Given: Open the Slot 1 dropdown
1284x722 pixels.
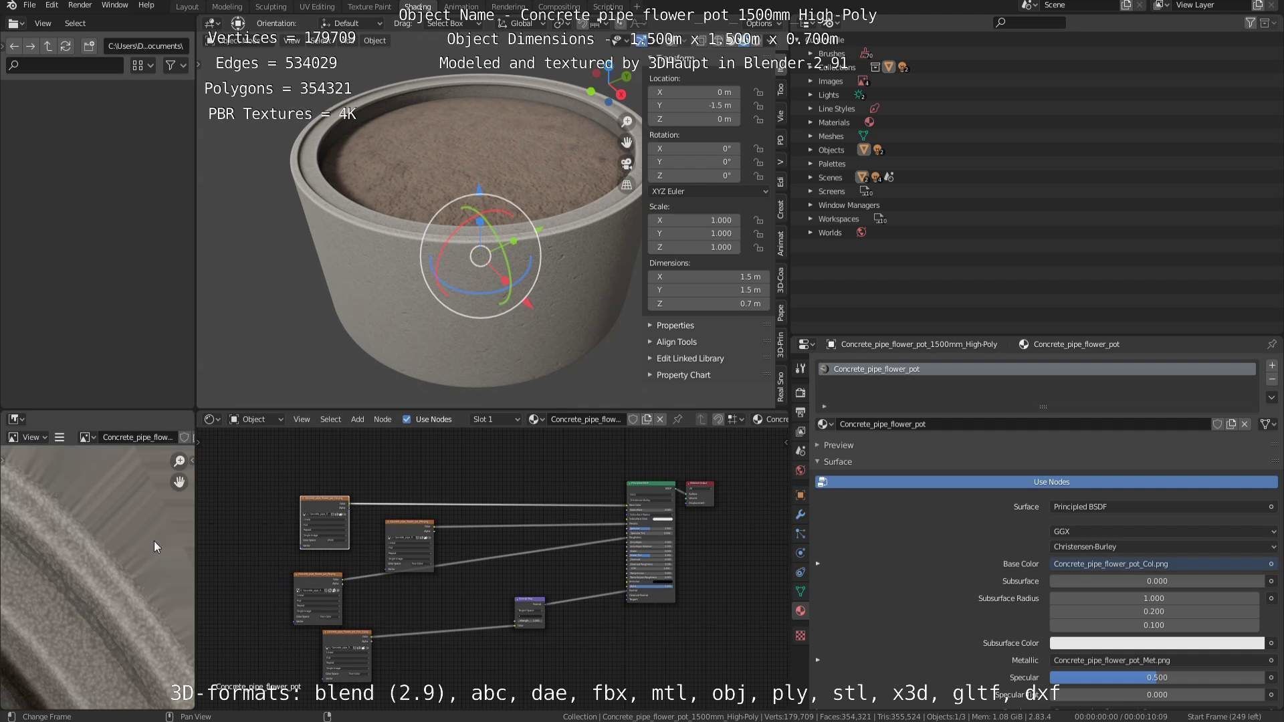Looking at the screenshot, I should 496,419.
